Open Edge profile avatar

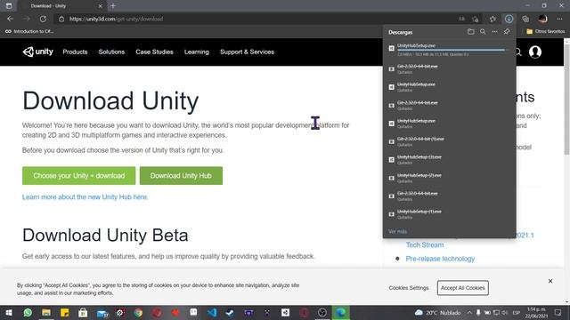tap(542, 19)
